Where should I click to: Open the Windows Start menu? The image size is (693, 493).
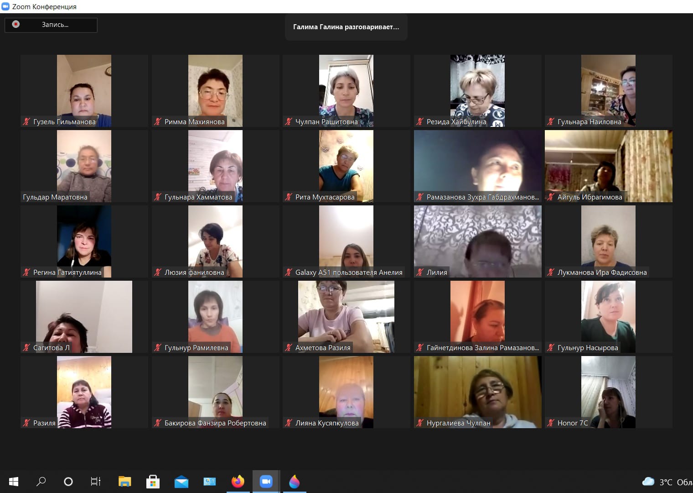point(14,482)
